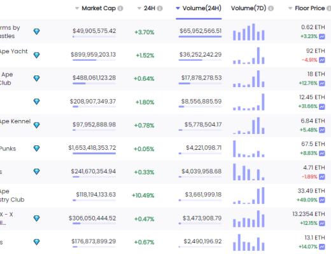This screenshot has width=331, height=254.
Task: Select the $3,661,999.18 volume value
Action: point(203,194)
